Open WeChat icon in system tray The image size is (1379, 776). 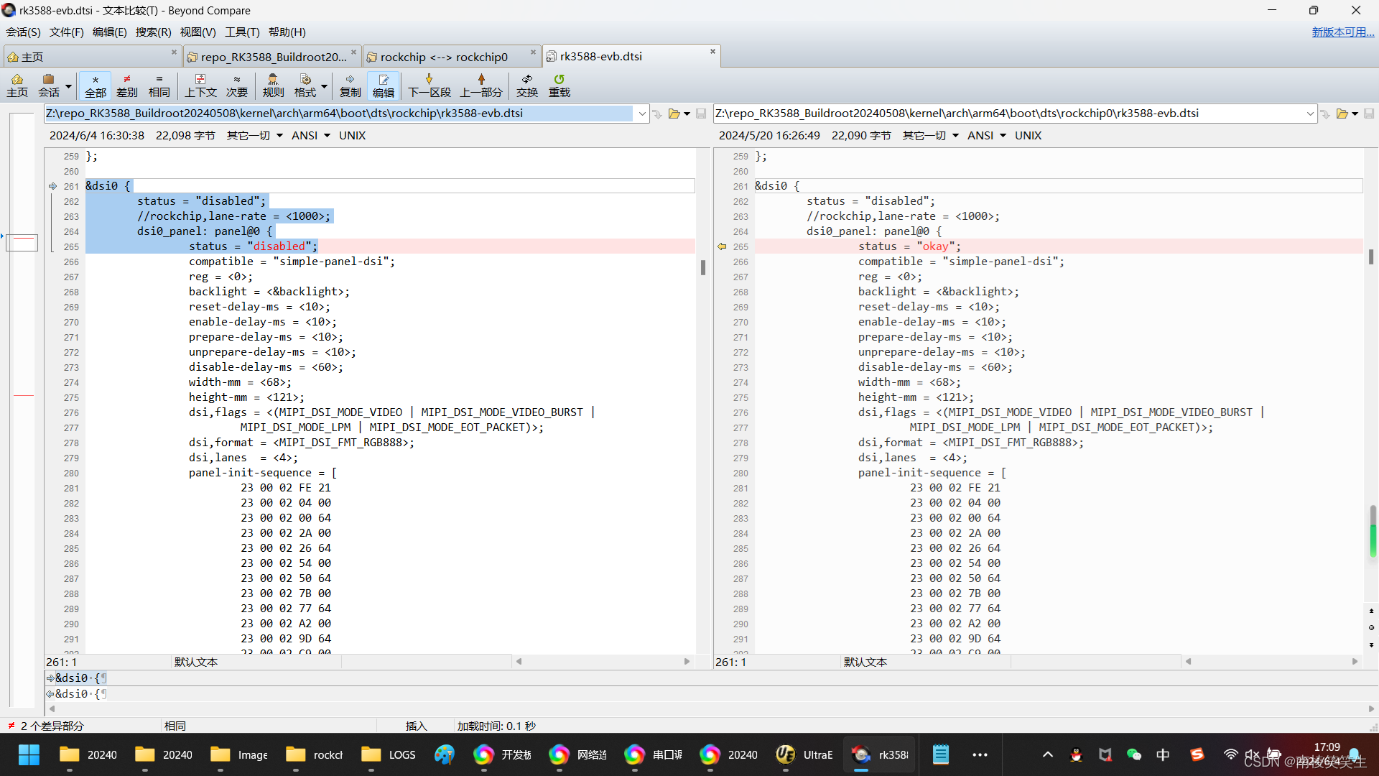(x=1133, y=754)
